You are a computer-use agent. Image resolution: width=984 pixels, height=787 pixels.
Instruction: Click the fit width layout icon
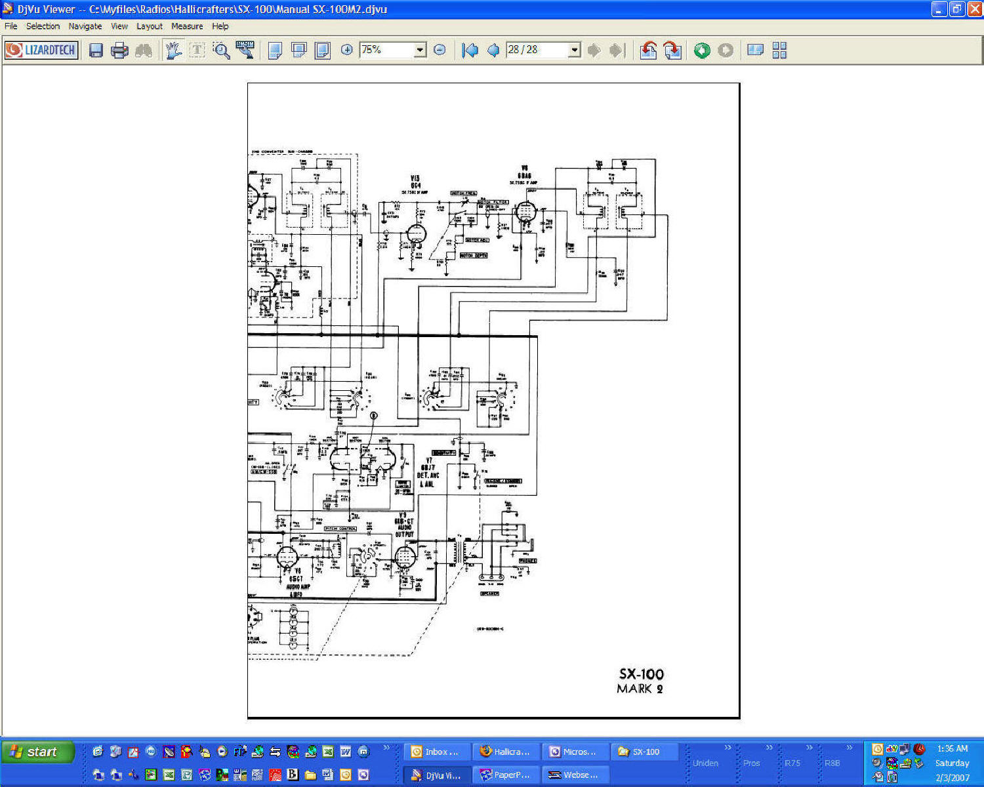(299, 50)
